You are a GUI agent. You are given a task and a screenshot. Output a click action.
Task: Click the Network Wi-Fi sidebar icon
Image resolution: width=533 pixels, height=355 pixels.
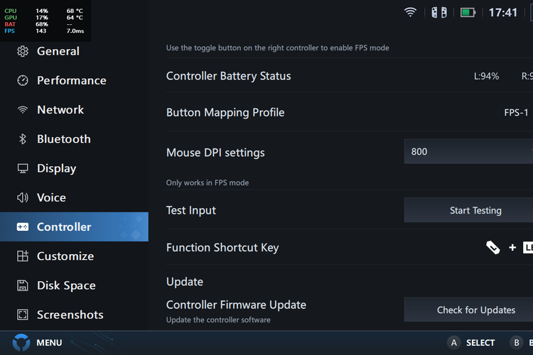tap(23, 110)
